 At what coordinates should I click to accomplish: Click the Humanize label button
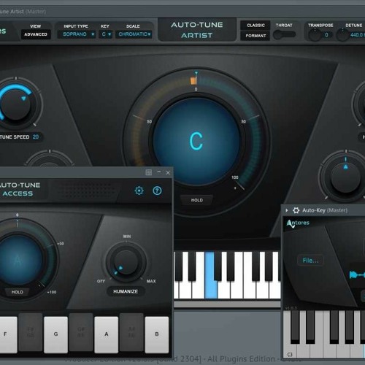click(x=126, y=291)
